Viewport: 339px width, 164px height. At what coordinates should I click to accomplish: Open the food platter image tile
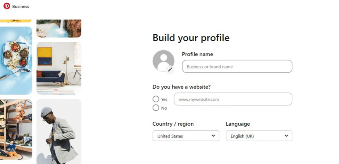(x=16, y=61)
